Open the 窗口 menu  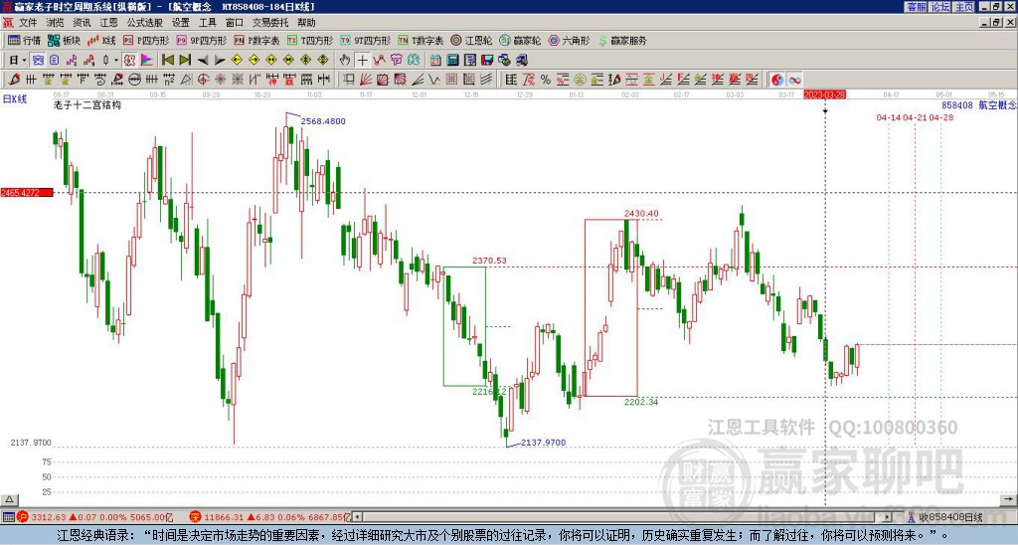point(235,23)
